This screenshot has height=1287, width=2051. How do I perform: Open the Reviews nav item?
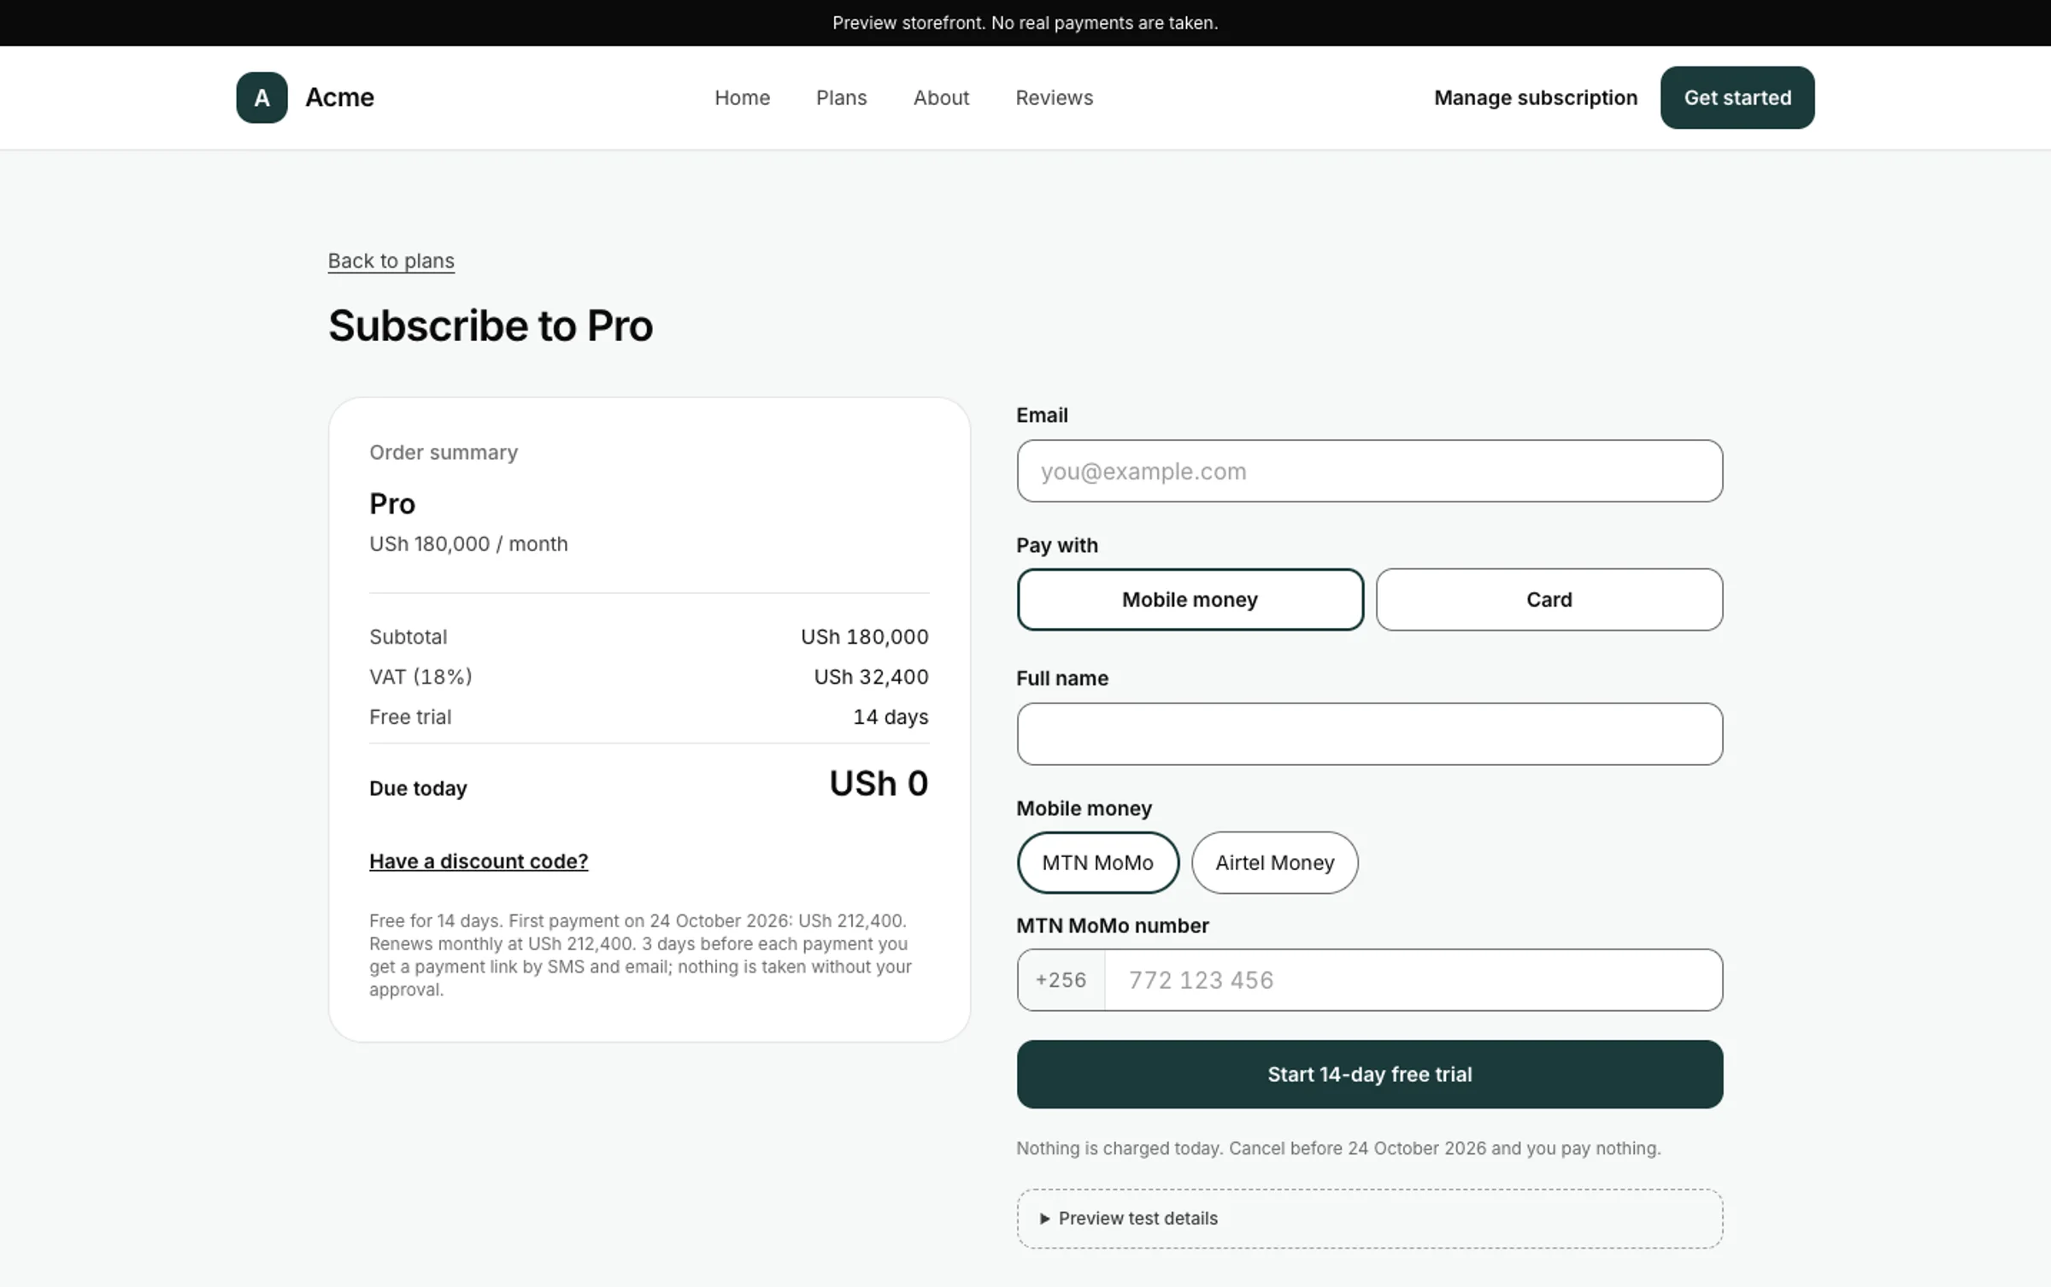point(1054,97)
